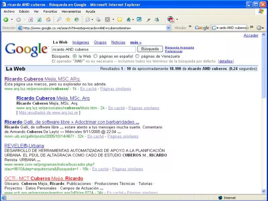Click the large Google logo
This screenshot has width=268, height=201.
[26, 50]
